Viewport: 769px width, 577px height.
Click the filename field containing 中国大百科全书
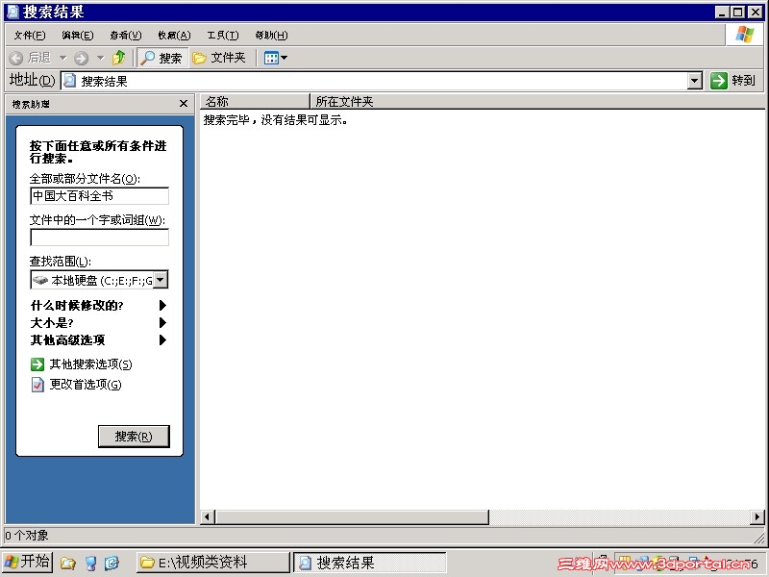pos(99,195)
